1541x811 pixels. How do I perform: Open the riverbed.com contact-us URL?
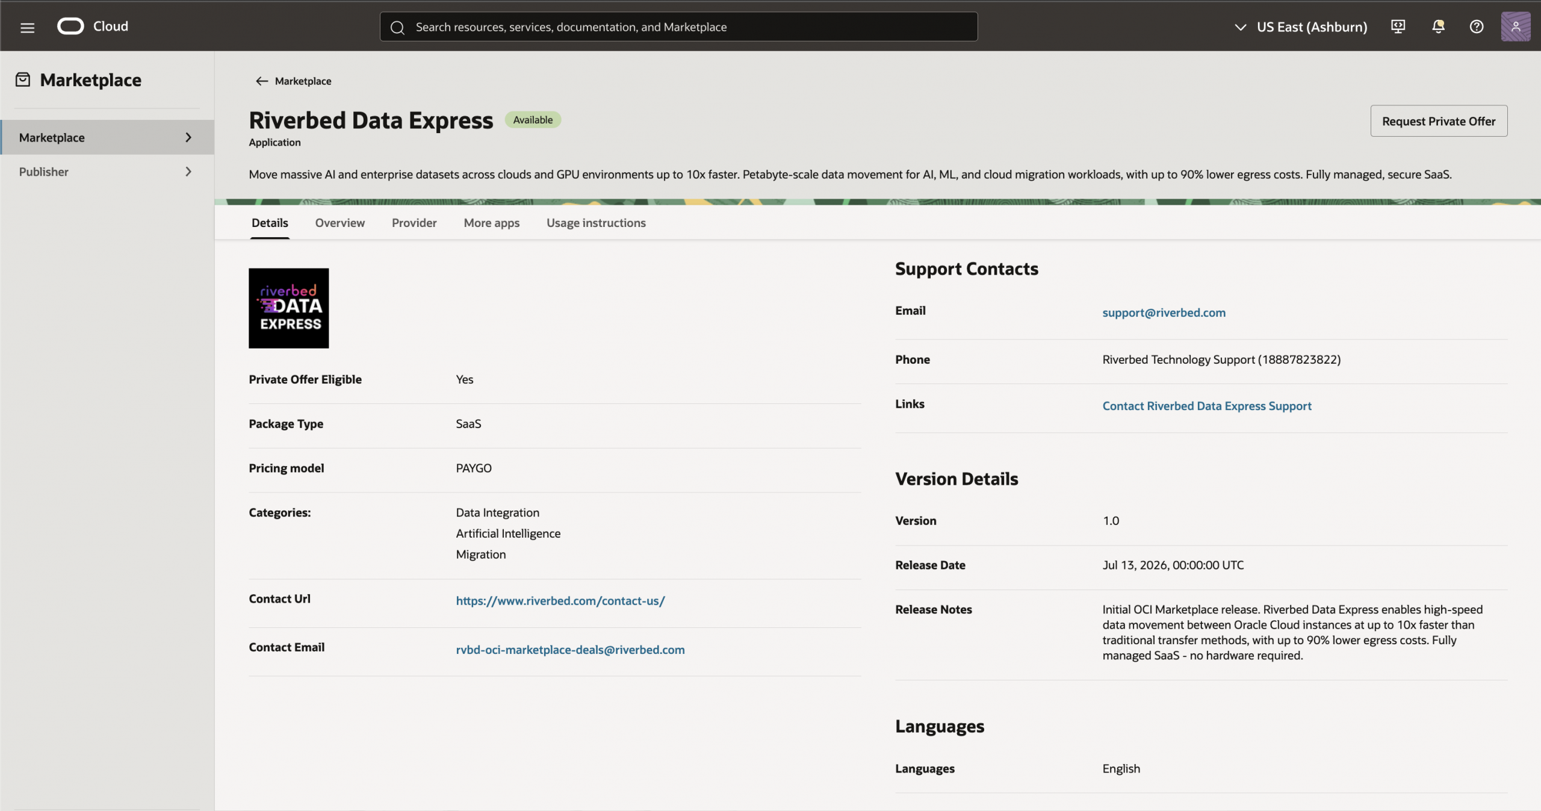560,601
